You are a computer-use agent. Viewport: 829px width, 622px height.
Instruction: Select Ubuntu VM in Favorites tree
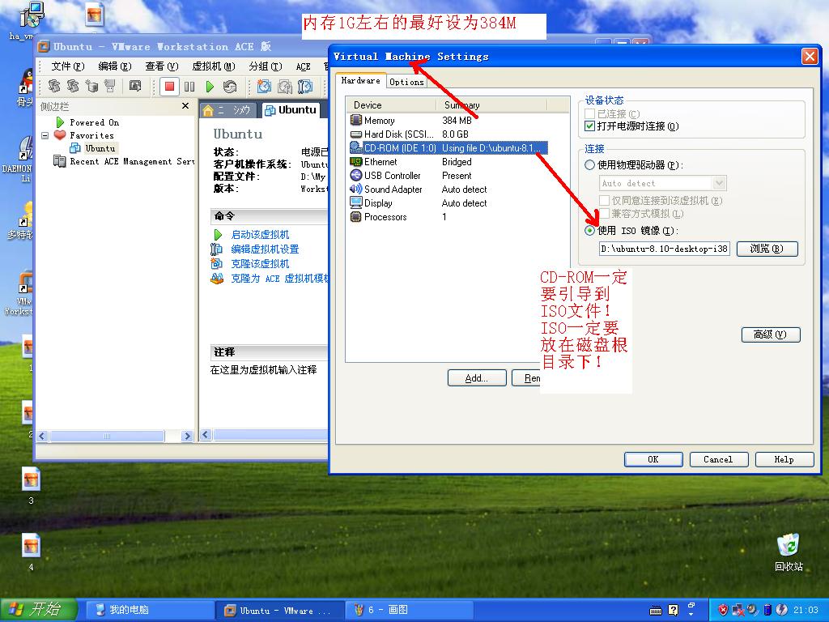click(x=93, y=149)
